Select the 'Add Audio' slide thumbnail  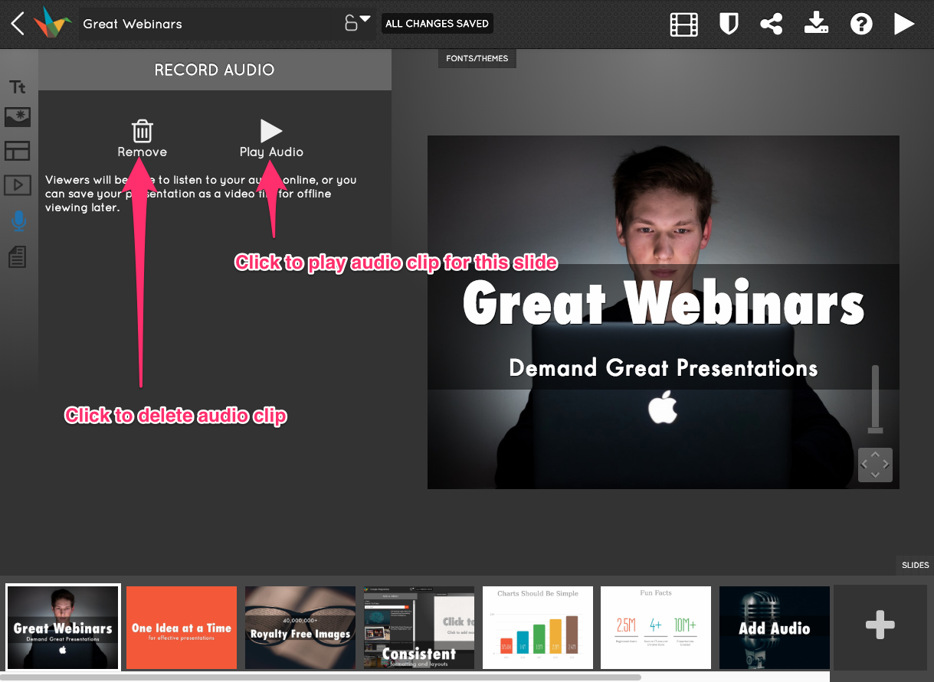tap(774, 628)
